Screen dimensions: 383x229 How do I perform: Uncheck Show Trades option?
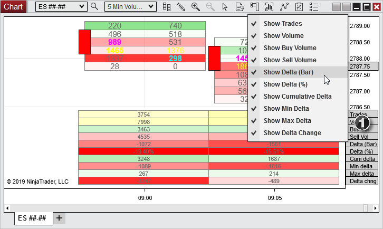(x=283, y=24)
